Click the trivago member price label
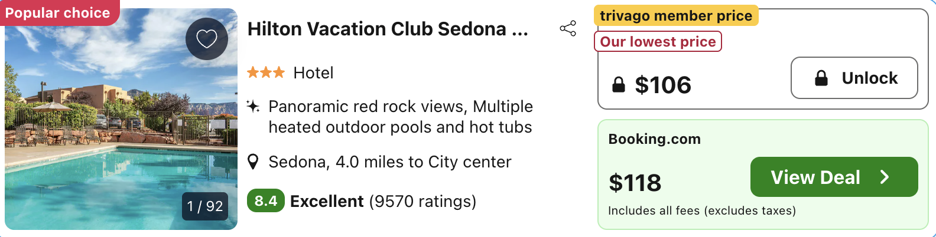 click(x=675, y=16)
